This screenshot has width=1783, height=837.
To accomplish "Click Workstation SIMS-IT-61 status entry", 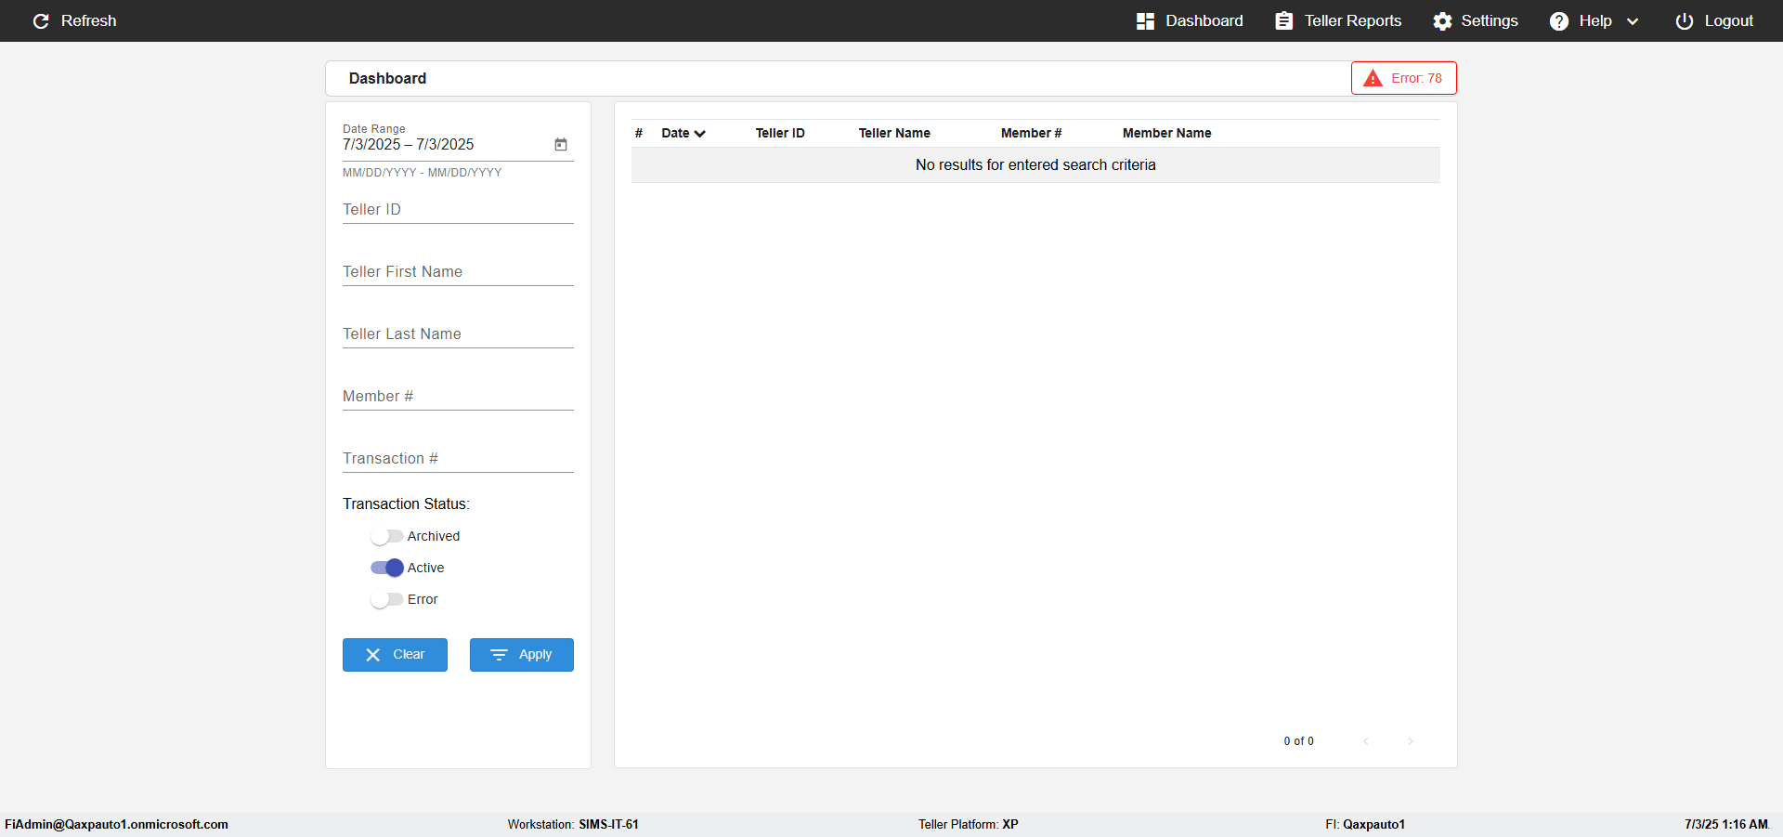I will [x=573, y=824].
